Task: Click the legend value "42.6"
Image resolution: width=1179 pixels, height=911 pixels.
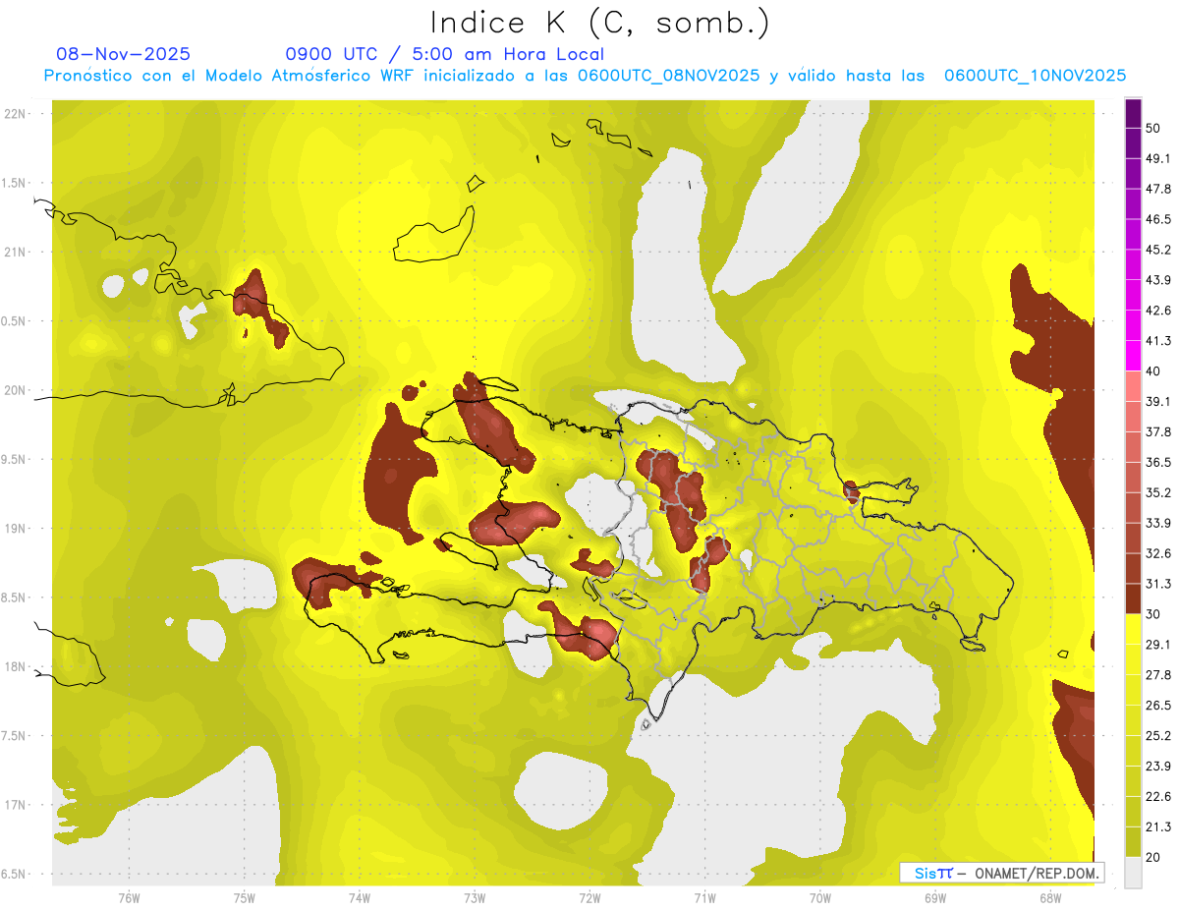Action: click(x=1158, y=311)
